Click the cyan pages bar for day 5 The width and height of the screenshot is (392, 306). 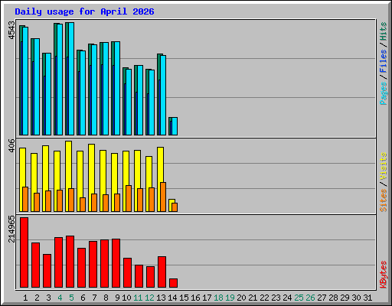click(71, 79)
